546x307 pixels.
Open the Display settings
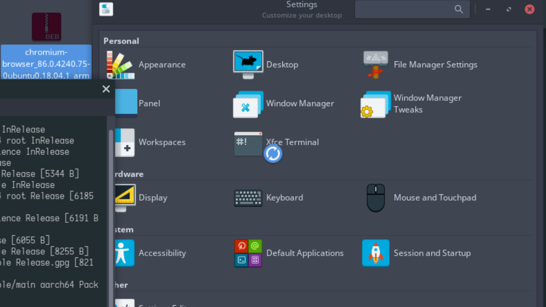pos(153,198)
